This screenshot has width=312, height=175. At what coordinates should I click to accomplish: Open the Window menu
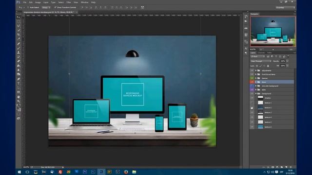[84, 2]
